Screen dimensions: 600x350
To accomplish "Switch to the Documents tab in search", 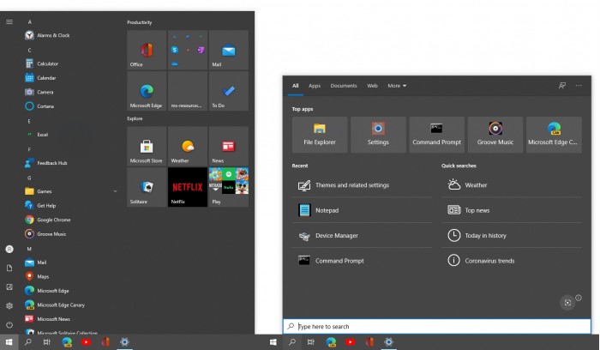I will coord(344,86).
